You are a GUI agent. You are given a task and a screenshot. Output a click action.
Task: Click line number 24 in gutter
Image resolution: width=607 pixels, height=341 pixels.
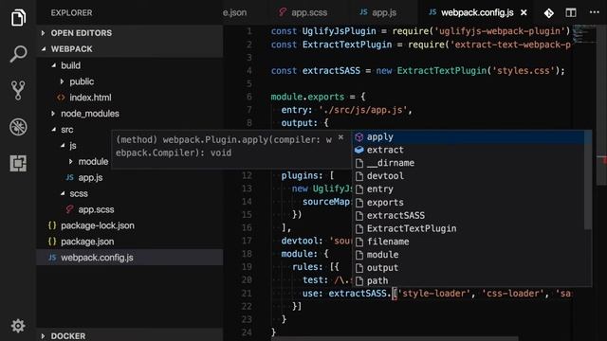247,332
